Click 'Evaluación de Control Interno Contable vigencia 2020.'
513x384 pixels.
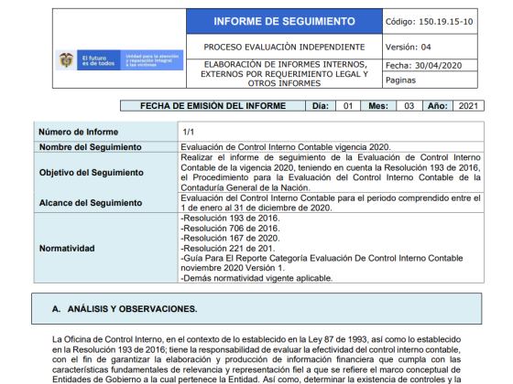point(286,147)
